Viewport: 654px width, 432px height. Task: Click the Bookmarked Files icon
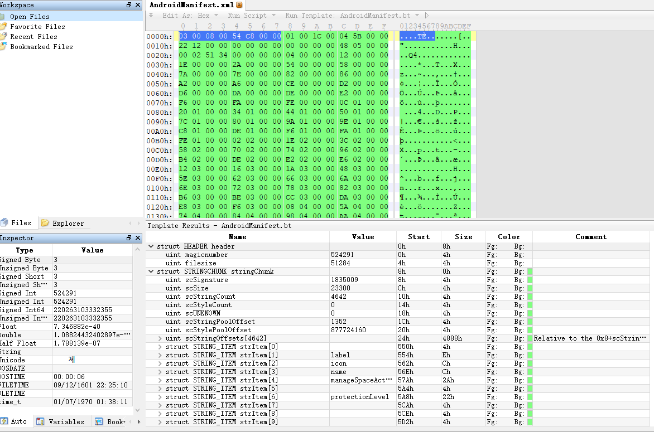(x=3, y=46)
